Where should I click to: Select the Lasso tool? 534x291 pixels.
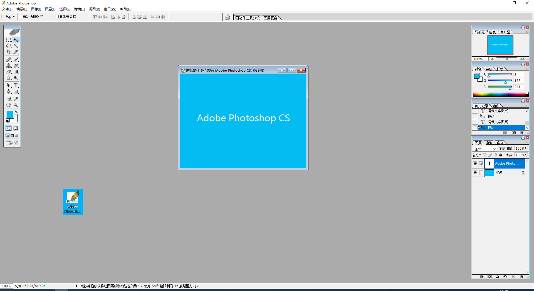click(x=9, y=46)
